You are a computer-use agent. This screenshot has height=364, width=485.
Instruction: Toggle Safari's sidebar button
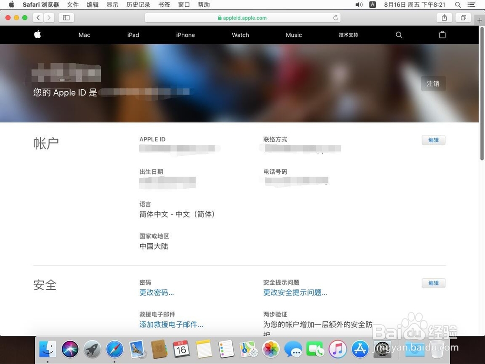click(66, 17)
